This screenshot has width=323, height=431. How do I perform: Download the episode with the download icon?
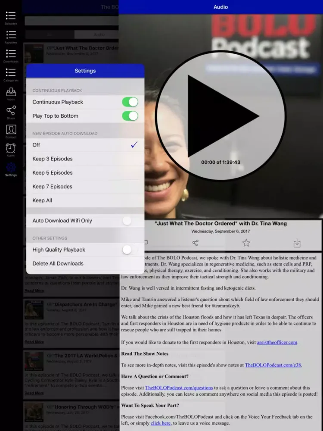pos(297,243)
